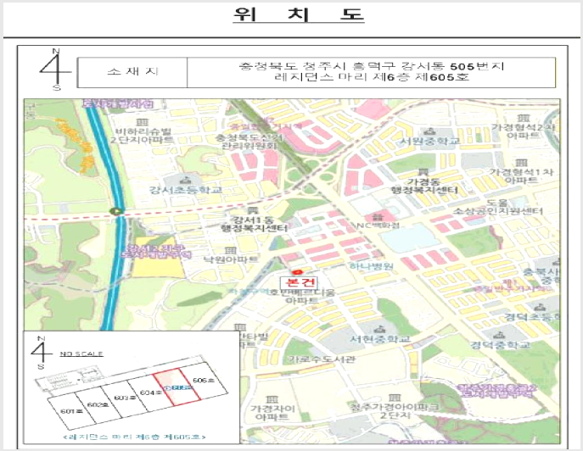Click the 강서초등학교 text label

186,190
